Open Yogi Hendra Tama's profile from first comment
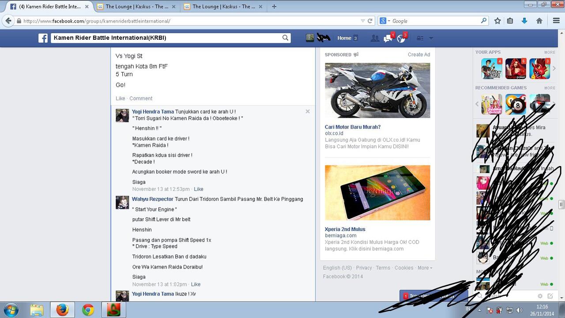Image resolution: width=565 pixels, height=318 pixels. 153,112
